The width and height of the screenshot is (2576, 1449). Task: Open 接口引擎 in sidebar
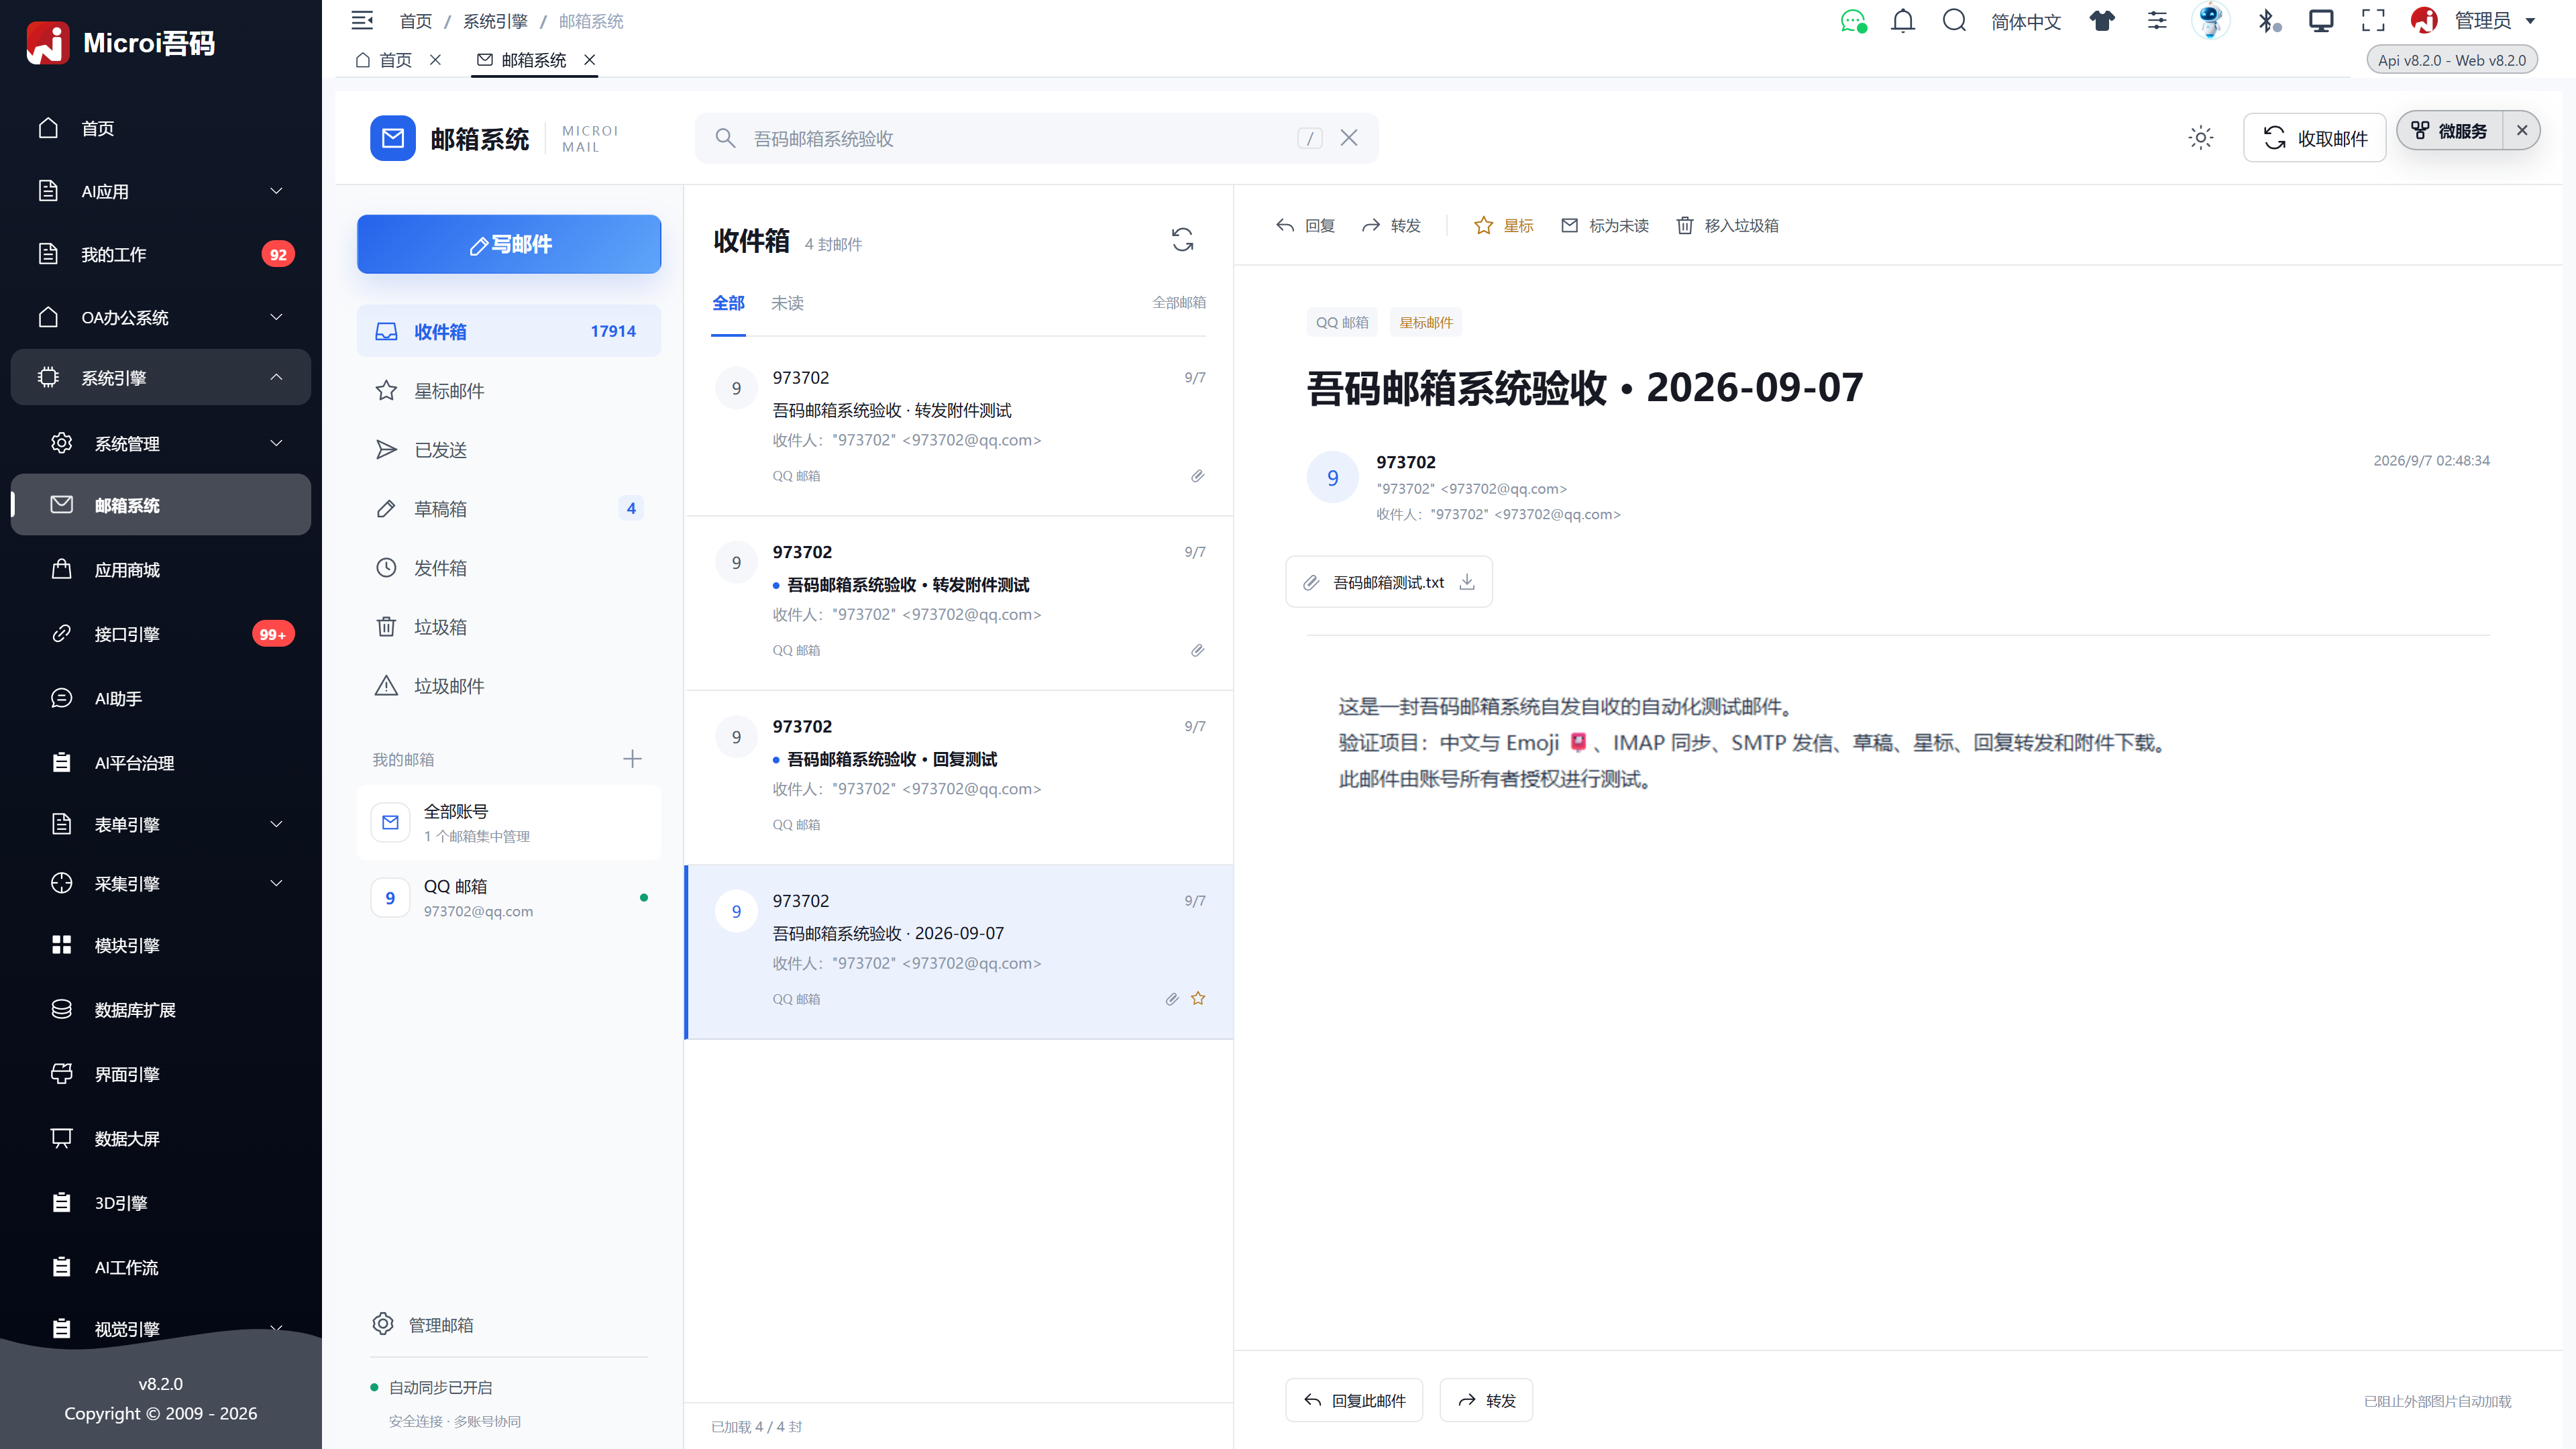(160, 634)
